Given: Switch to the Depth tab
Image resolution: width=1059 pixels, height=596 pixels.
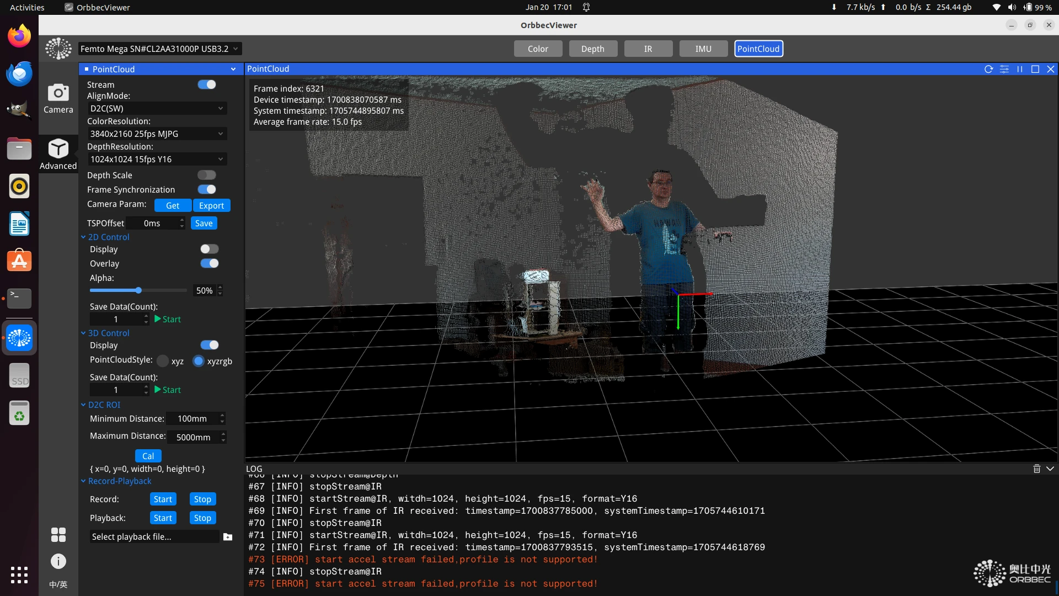Looking at the screenshot, I should click(x=593, y=49).
